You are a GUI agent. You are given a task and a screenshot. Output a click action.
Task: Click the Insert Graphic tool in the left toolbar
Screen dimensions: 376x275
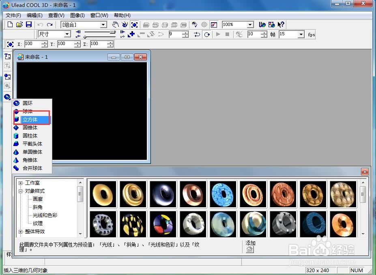(x=7, y=77)
